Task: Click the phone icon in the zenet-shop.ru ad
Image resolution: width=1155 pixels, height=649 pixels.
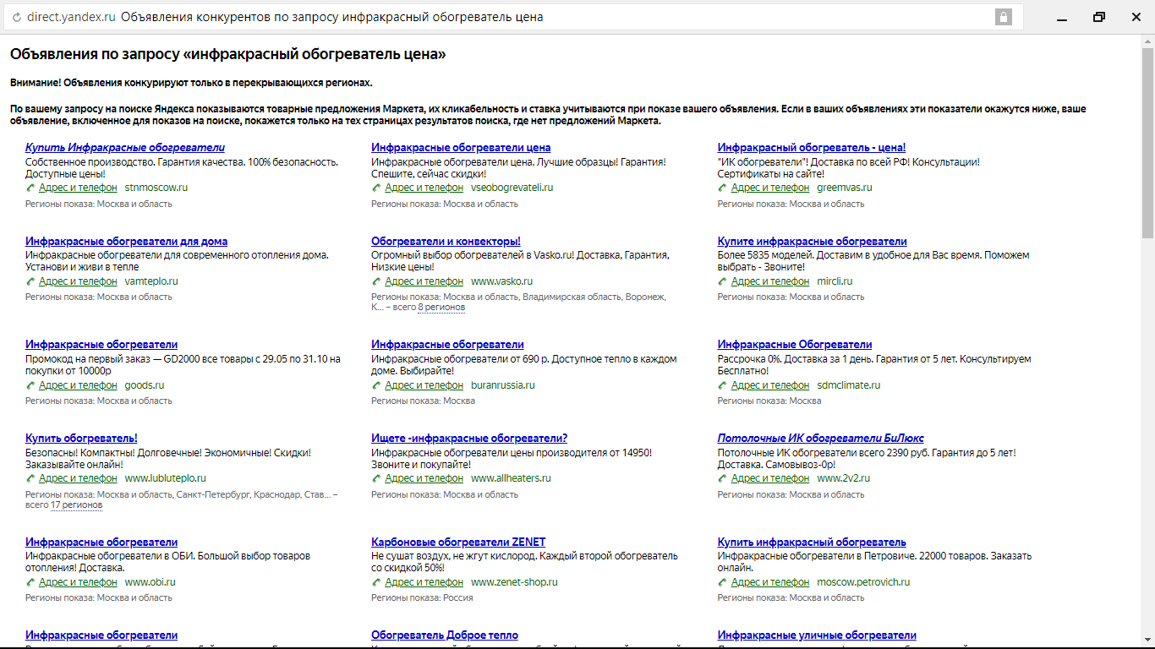Action: pos(376,582)
